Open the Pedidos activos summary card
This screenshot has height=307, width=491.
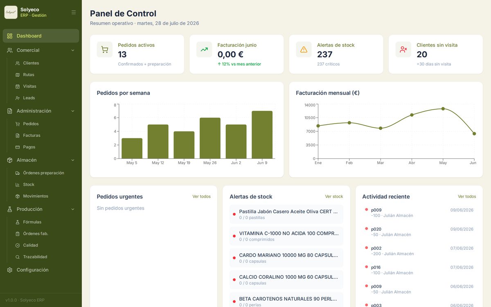[137, 54]
